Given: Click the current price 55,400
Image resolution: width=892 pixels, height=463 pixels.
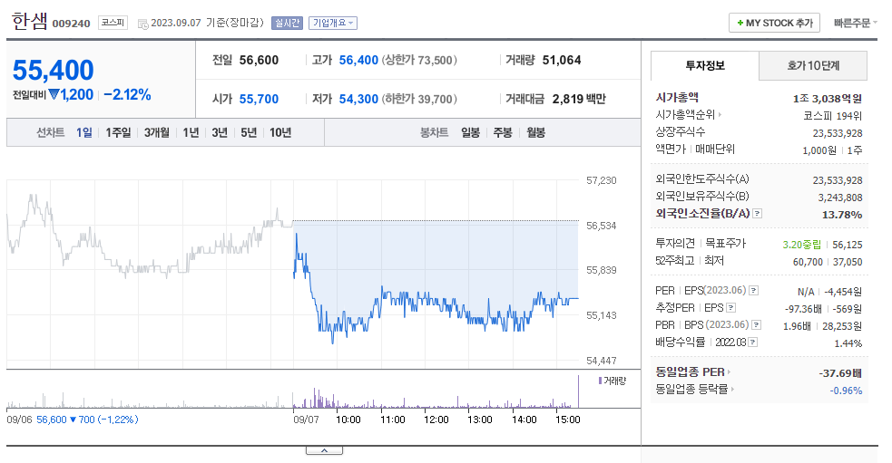Looking at the screenshot, I should point(53,71).
